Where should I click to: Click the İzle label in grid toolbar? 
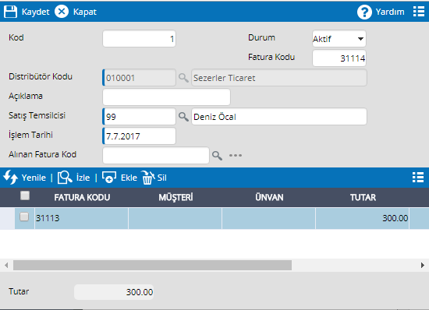coord(83,178)
